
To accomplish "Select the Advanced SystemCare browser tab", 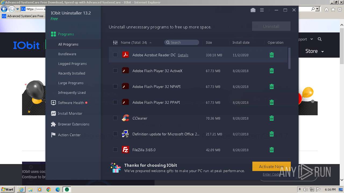I will (23, 16).
